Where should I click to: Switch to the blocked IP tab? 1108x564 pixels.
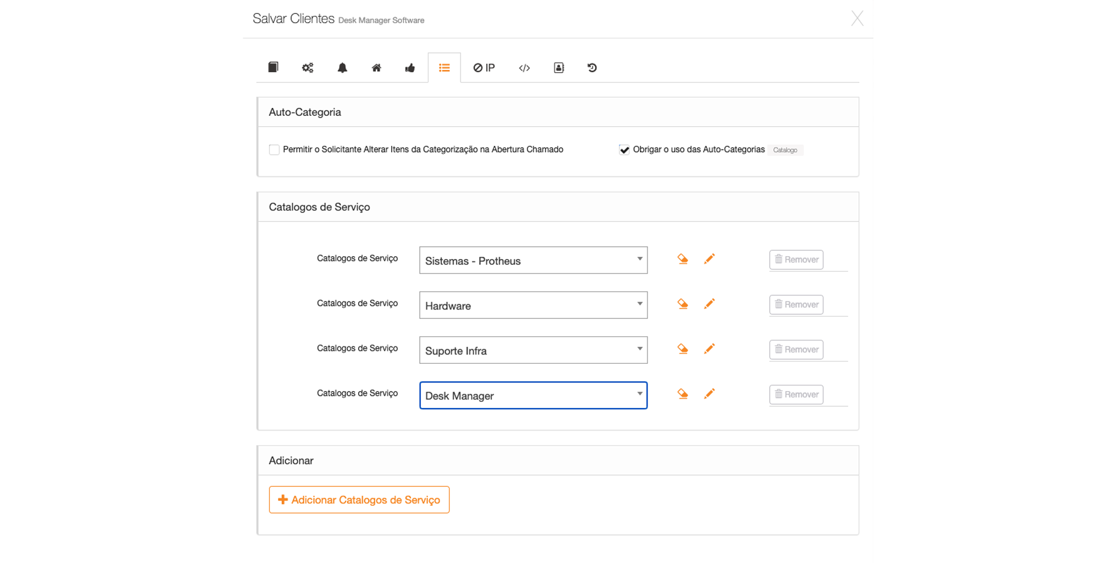coord(484,68)
